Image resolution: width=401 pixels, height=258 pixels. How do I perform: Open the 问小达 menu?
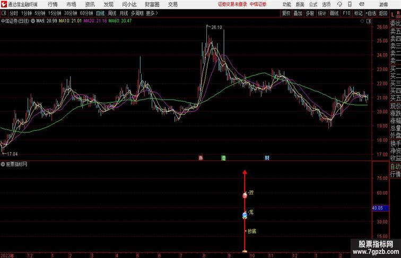pyautogui.click(x=129, y=4)
